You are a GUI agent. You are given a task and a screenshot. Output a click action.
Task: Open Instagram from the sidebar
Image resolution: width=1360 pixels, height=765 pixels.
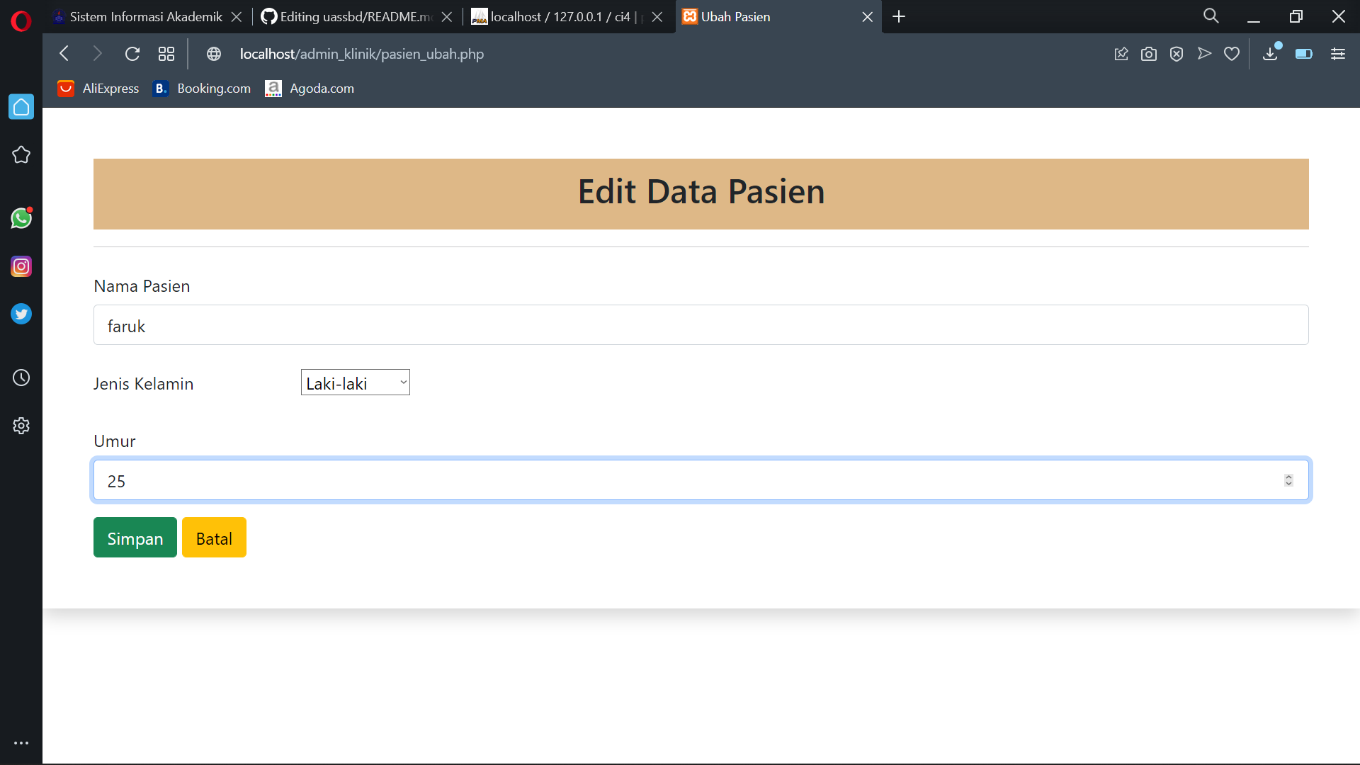pyautogui.click(x=21, y=266)
